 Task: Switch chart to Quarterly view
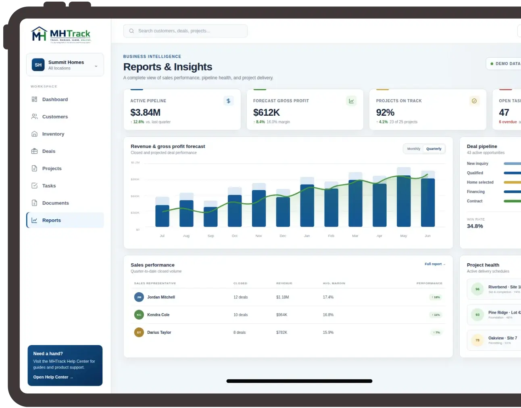(434, 149)
